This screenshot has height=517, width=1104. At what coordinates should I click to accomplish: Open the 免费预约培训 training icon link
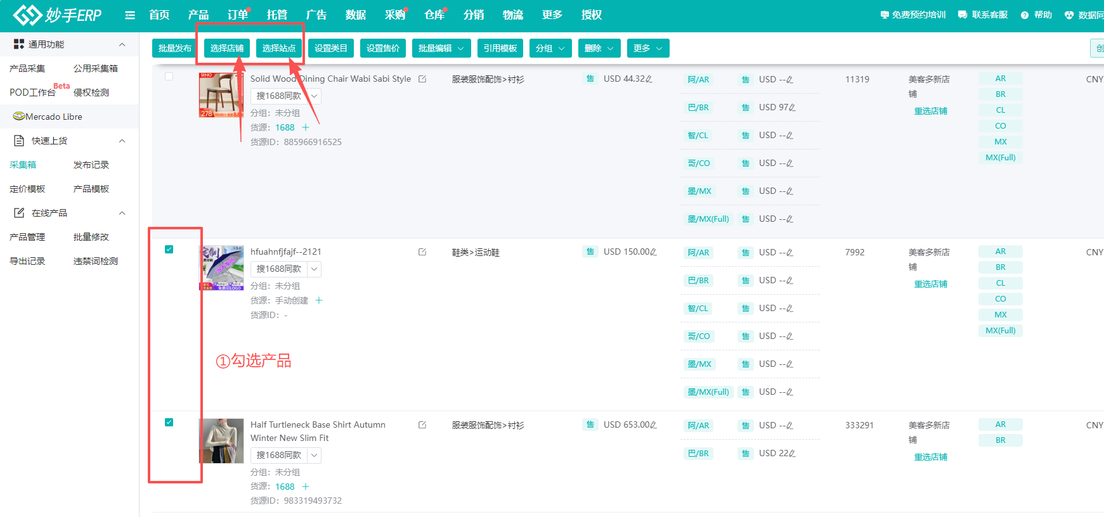(885, 15)
